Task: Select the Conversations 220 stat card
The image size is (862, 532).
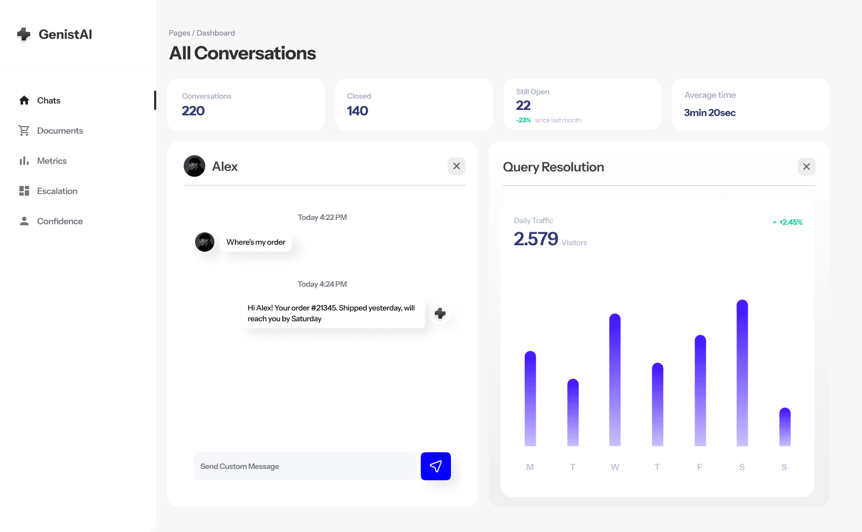Action: point(246,105)
